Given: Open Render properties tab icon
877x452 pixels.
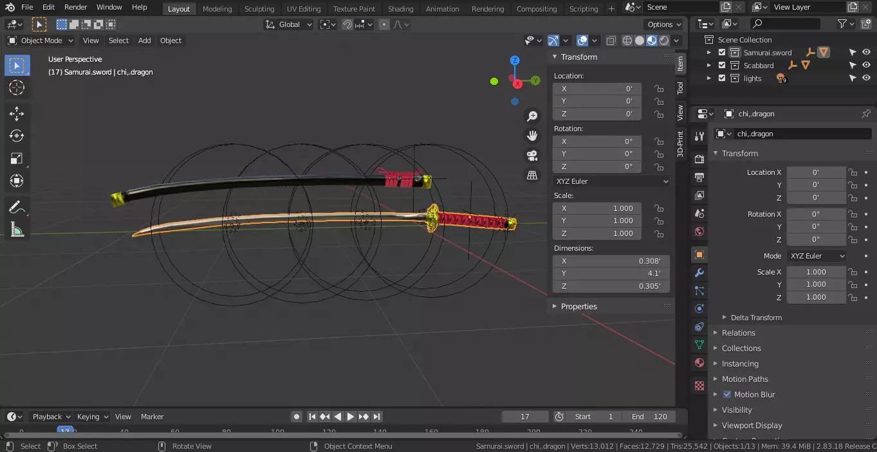Looking at the screenshot, I should pyautogui.click(x=699, y=159).
